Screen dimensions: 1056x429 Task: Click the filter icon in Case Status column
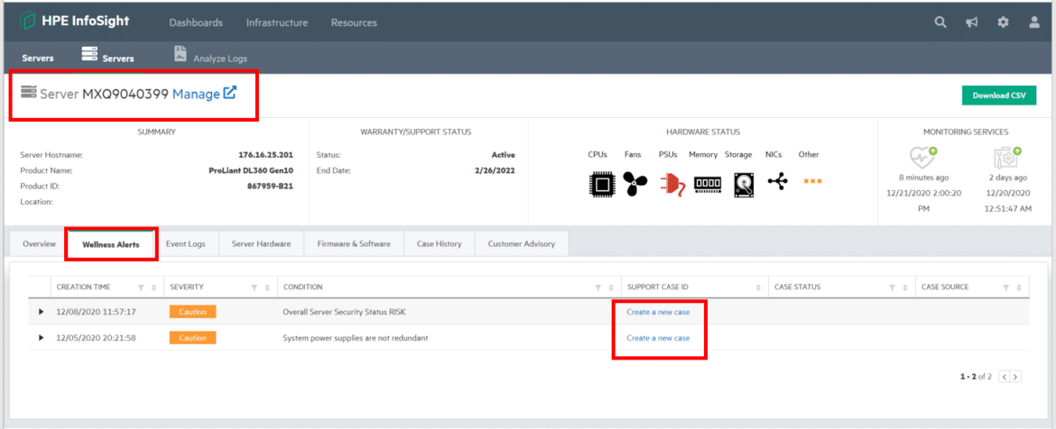pos(893,288)
